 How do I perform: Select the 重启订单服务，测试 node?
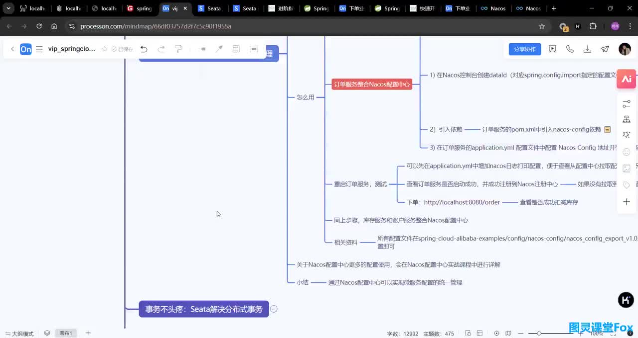coord(360,184)
